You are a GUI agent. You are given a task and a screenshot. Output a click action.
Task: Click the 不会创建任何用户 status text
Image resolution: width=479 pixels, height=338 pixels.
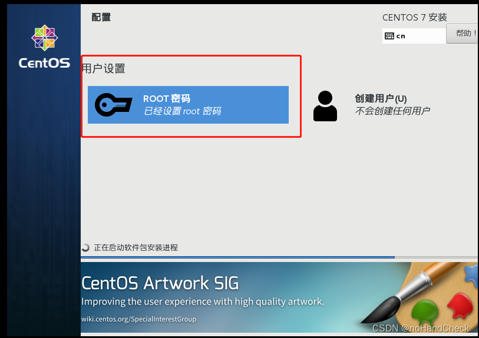392,111
